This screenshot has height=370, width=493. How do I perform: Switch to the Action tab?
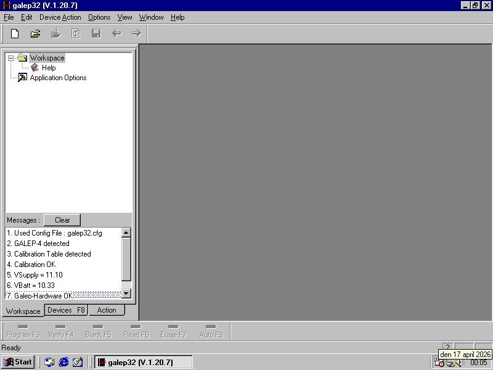point(106,310)
